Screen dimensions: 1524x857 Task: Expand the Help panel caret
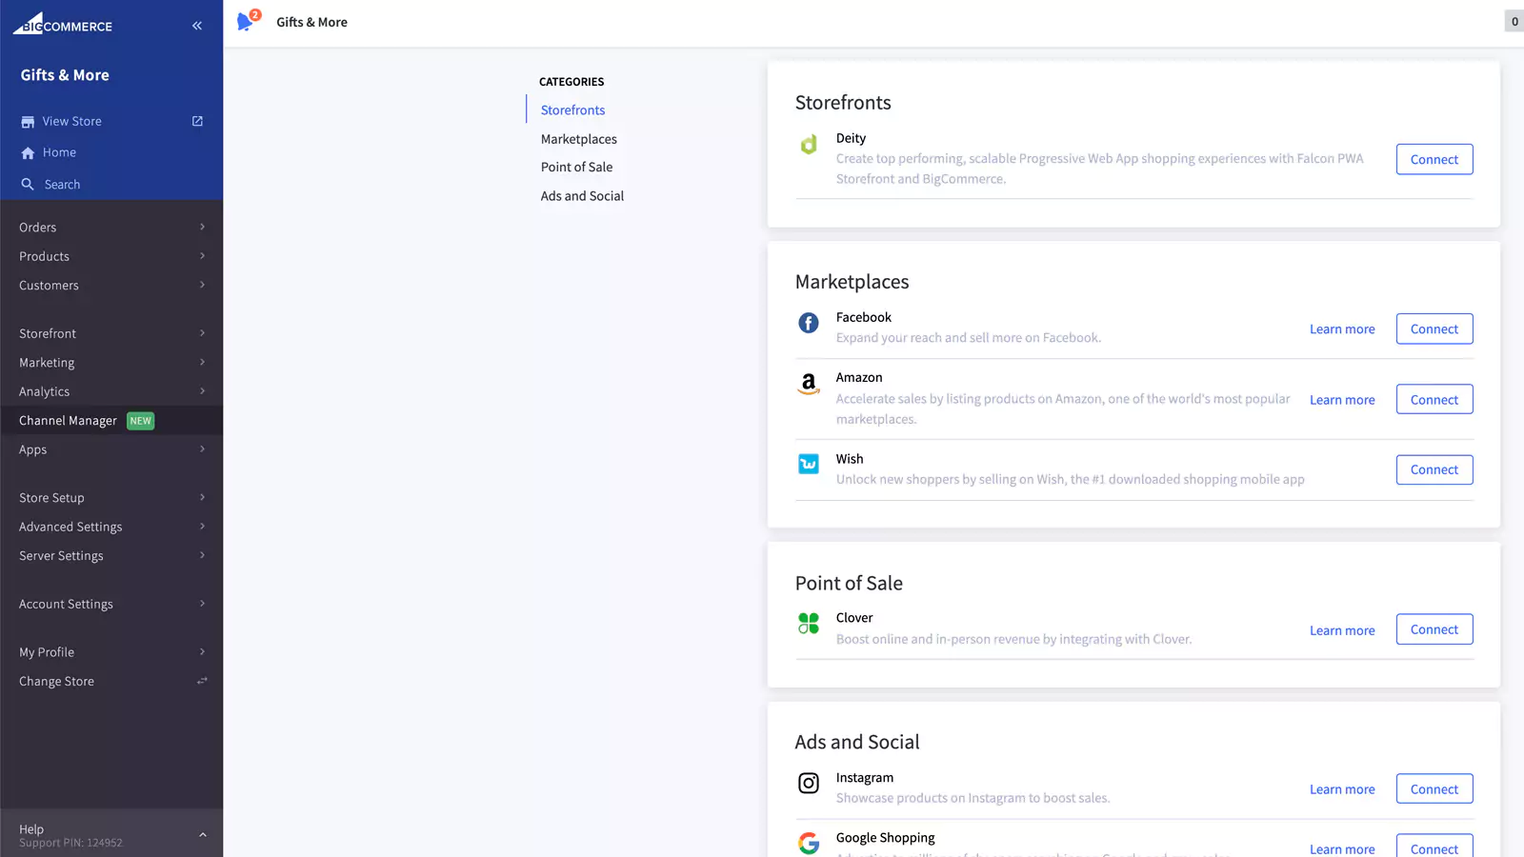pyautogui.click(x=202, y=835)
